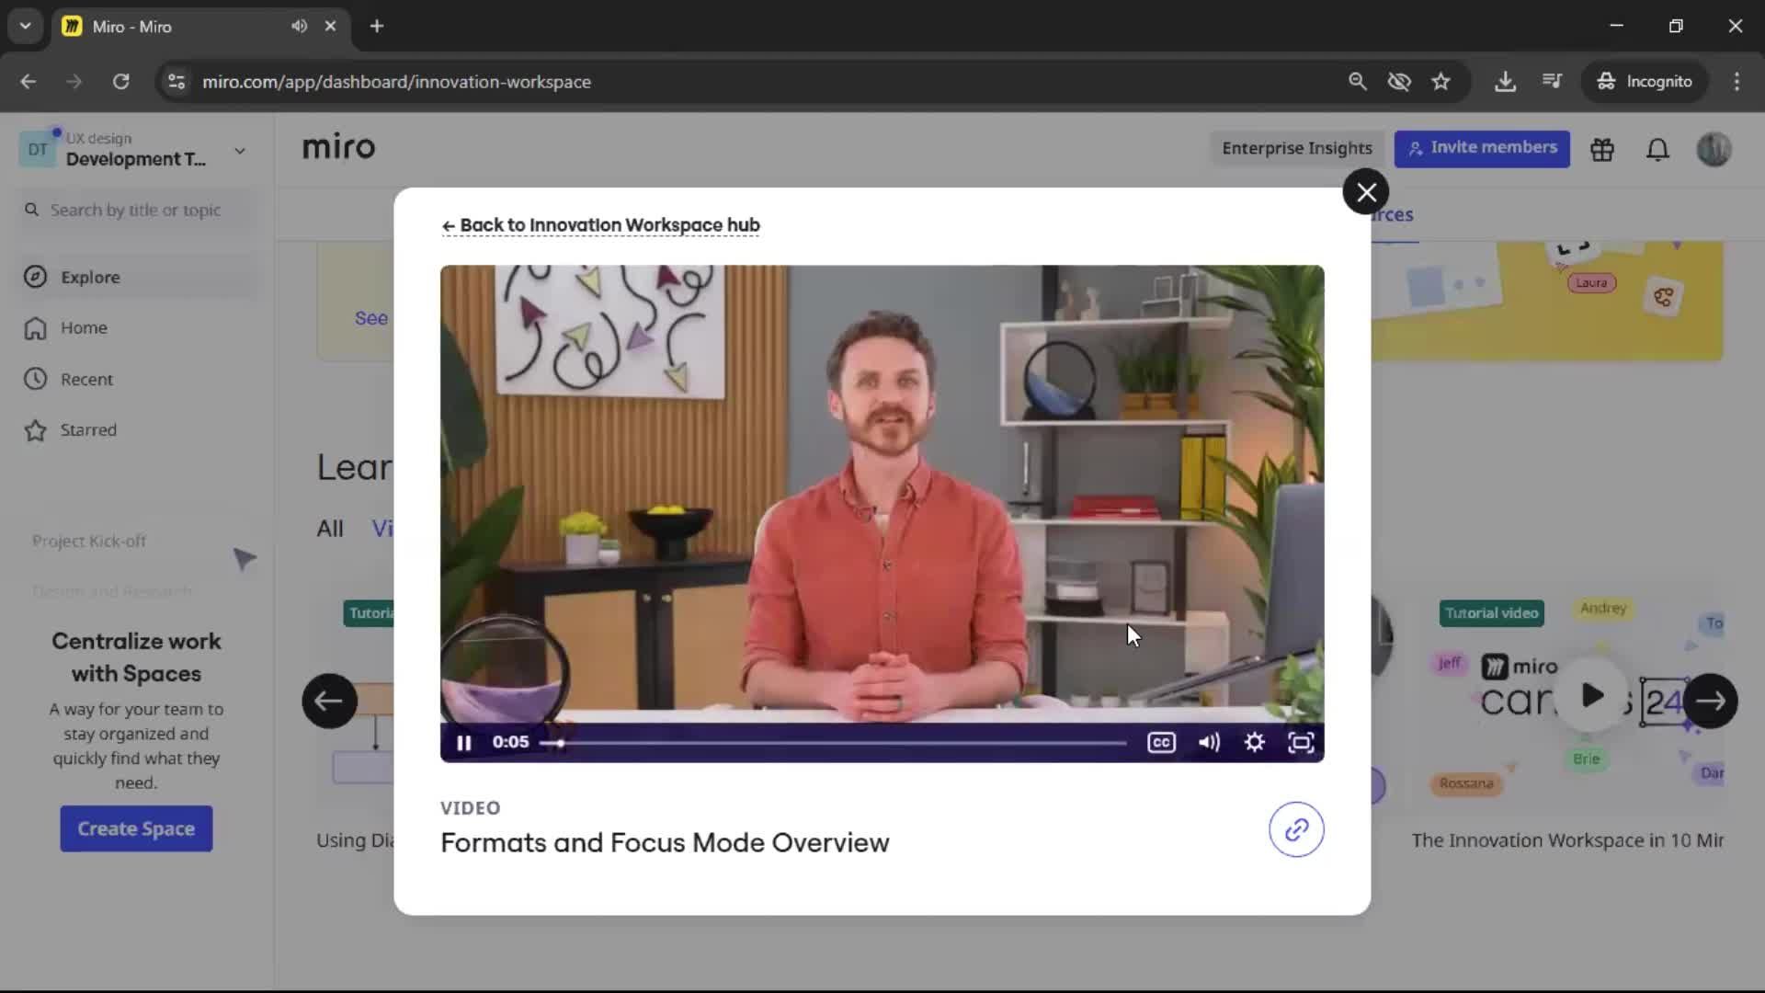Viewport: 1765px width, 993px height.
Task: Open Explore in the sidebar
Action: [x=138, y=277]
